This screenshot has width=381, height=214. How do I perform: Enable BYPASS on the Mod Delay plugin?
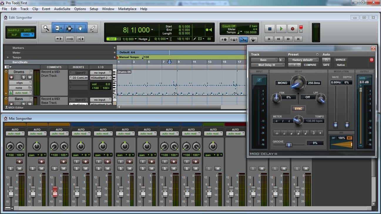click(340, 60)
